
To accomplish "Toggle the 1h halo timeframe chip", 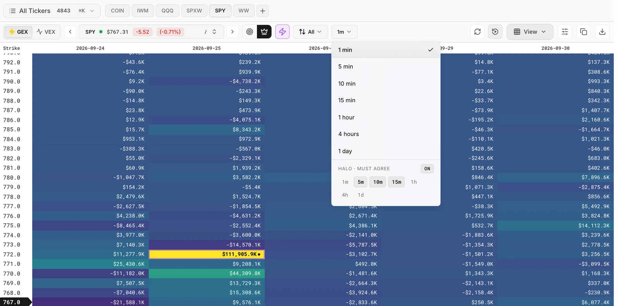I will click(414, 182).
